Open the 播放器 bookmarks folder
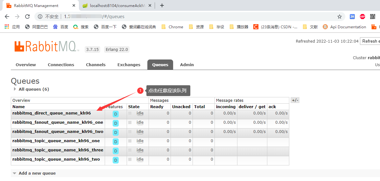 click(239, 27)
